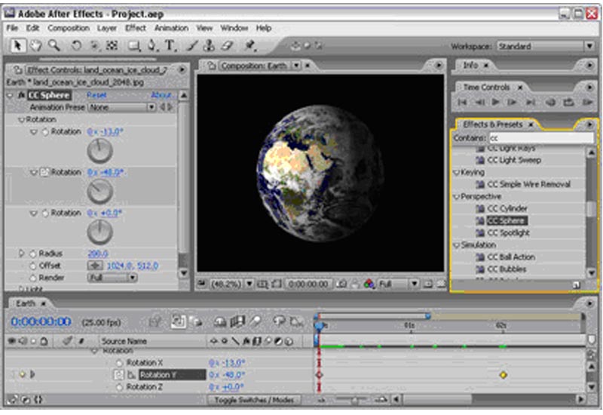Toggle the Radius stopwatch
Viewport: 603px width, 415px height.
[x=33, y=254]
